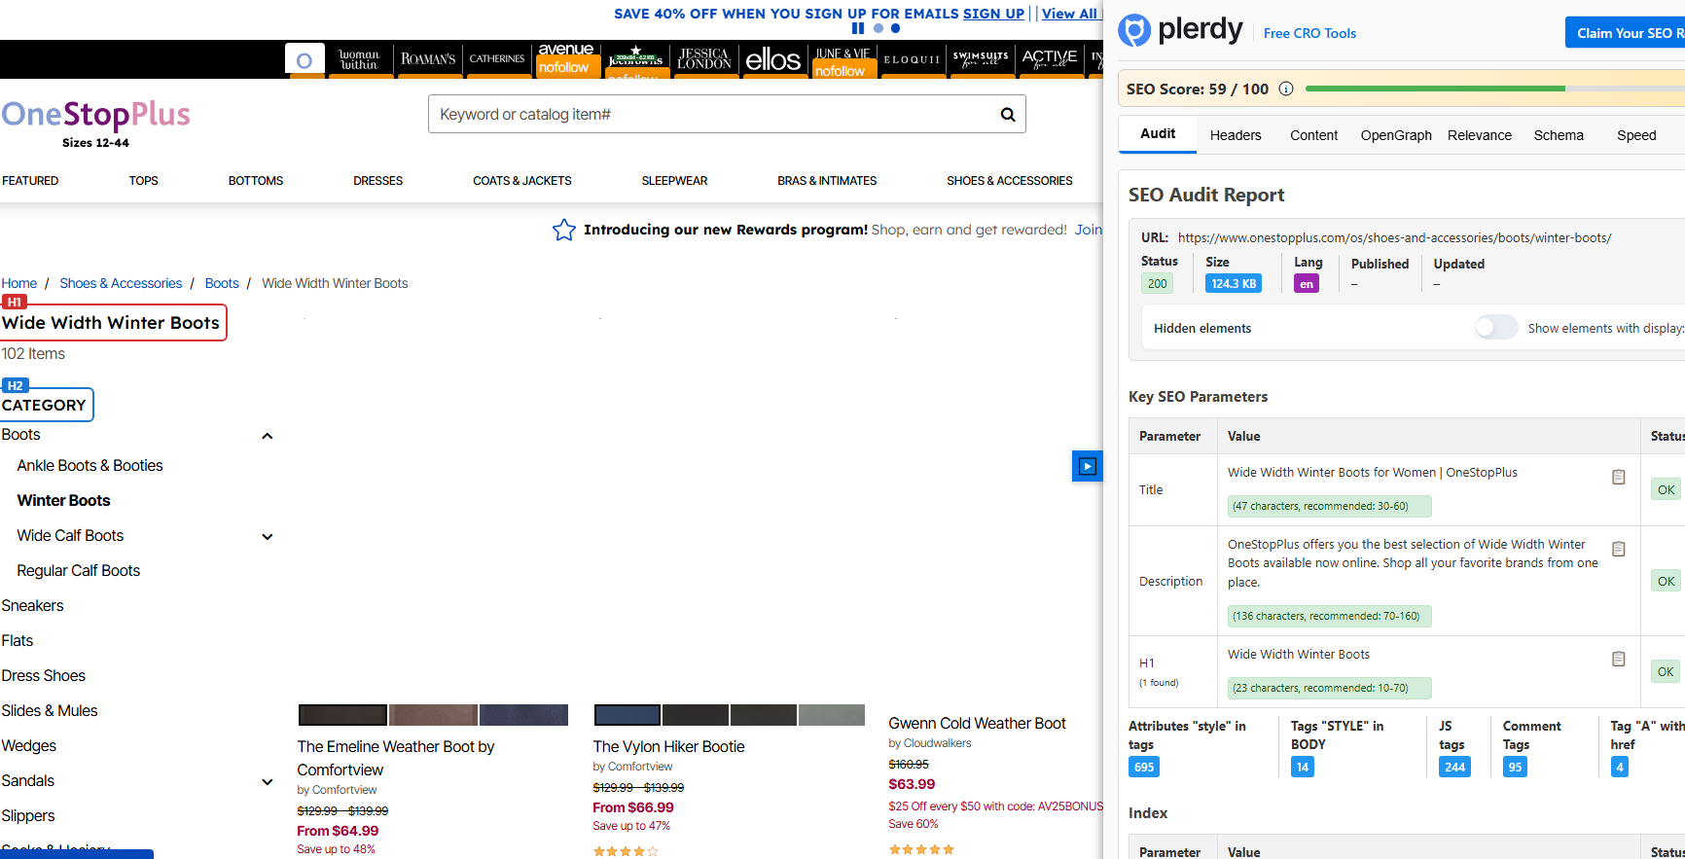Click the Plerdy logo
Viewport: 1685px width, 859px height.
pyautogui.click(x=1180, y=30)
